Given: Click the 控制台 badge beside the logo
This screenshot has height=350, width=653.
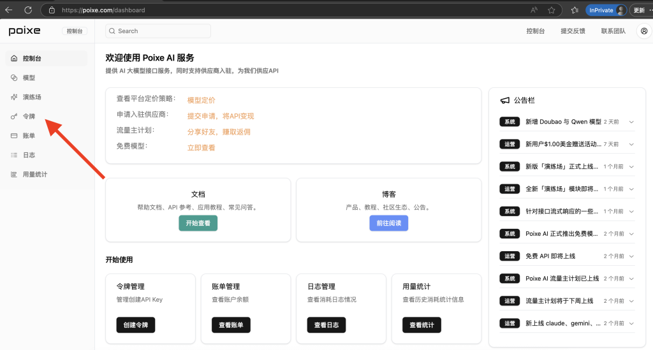Looking at the screenshot, I should 75,31.
